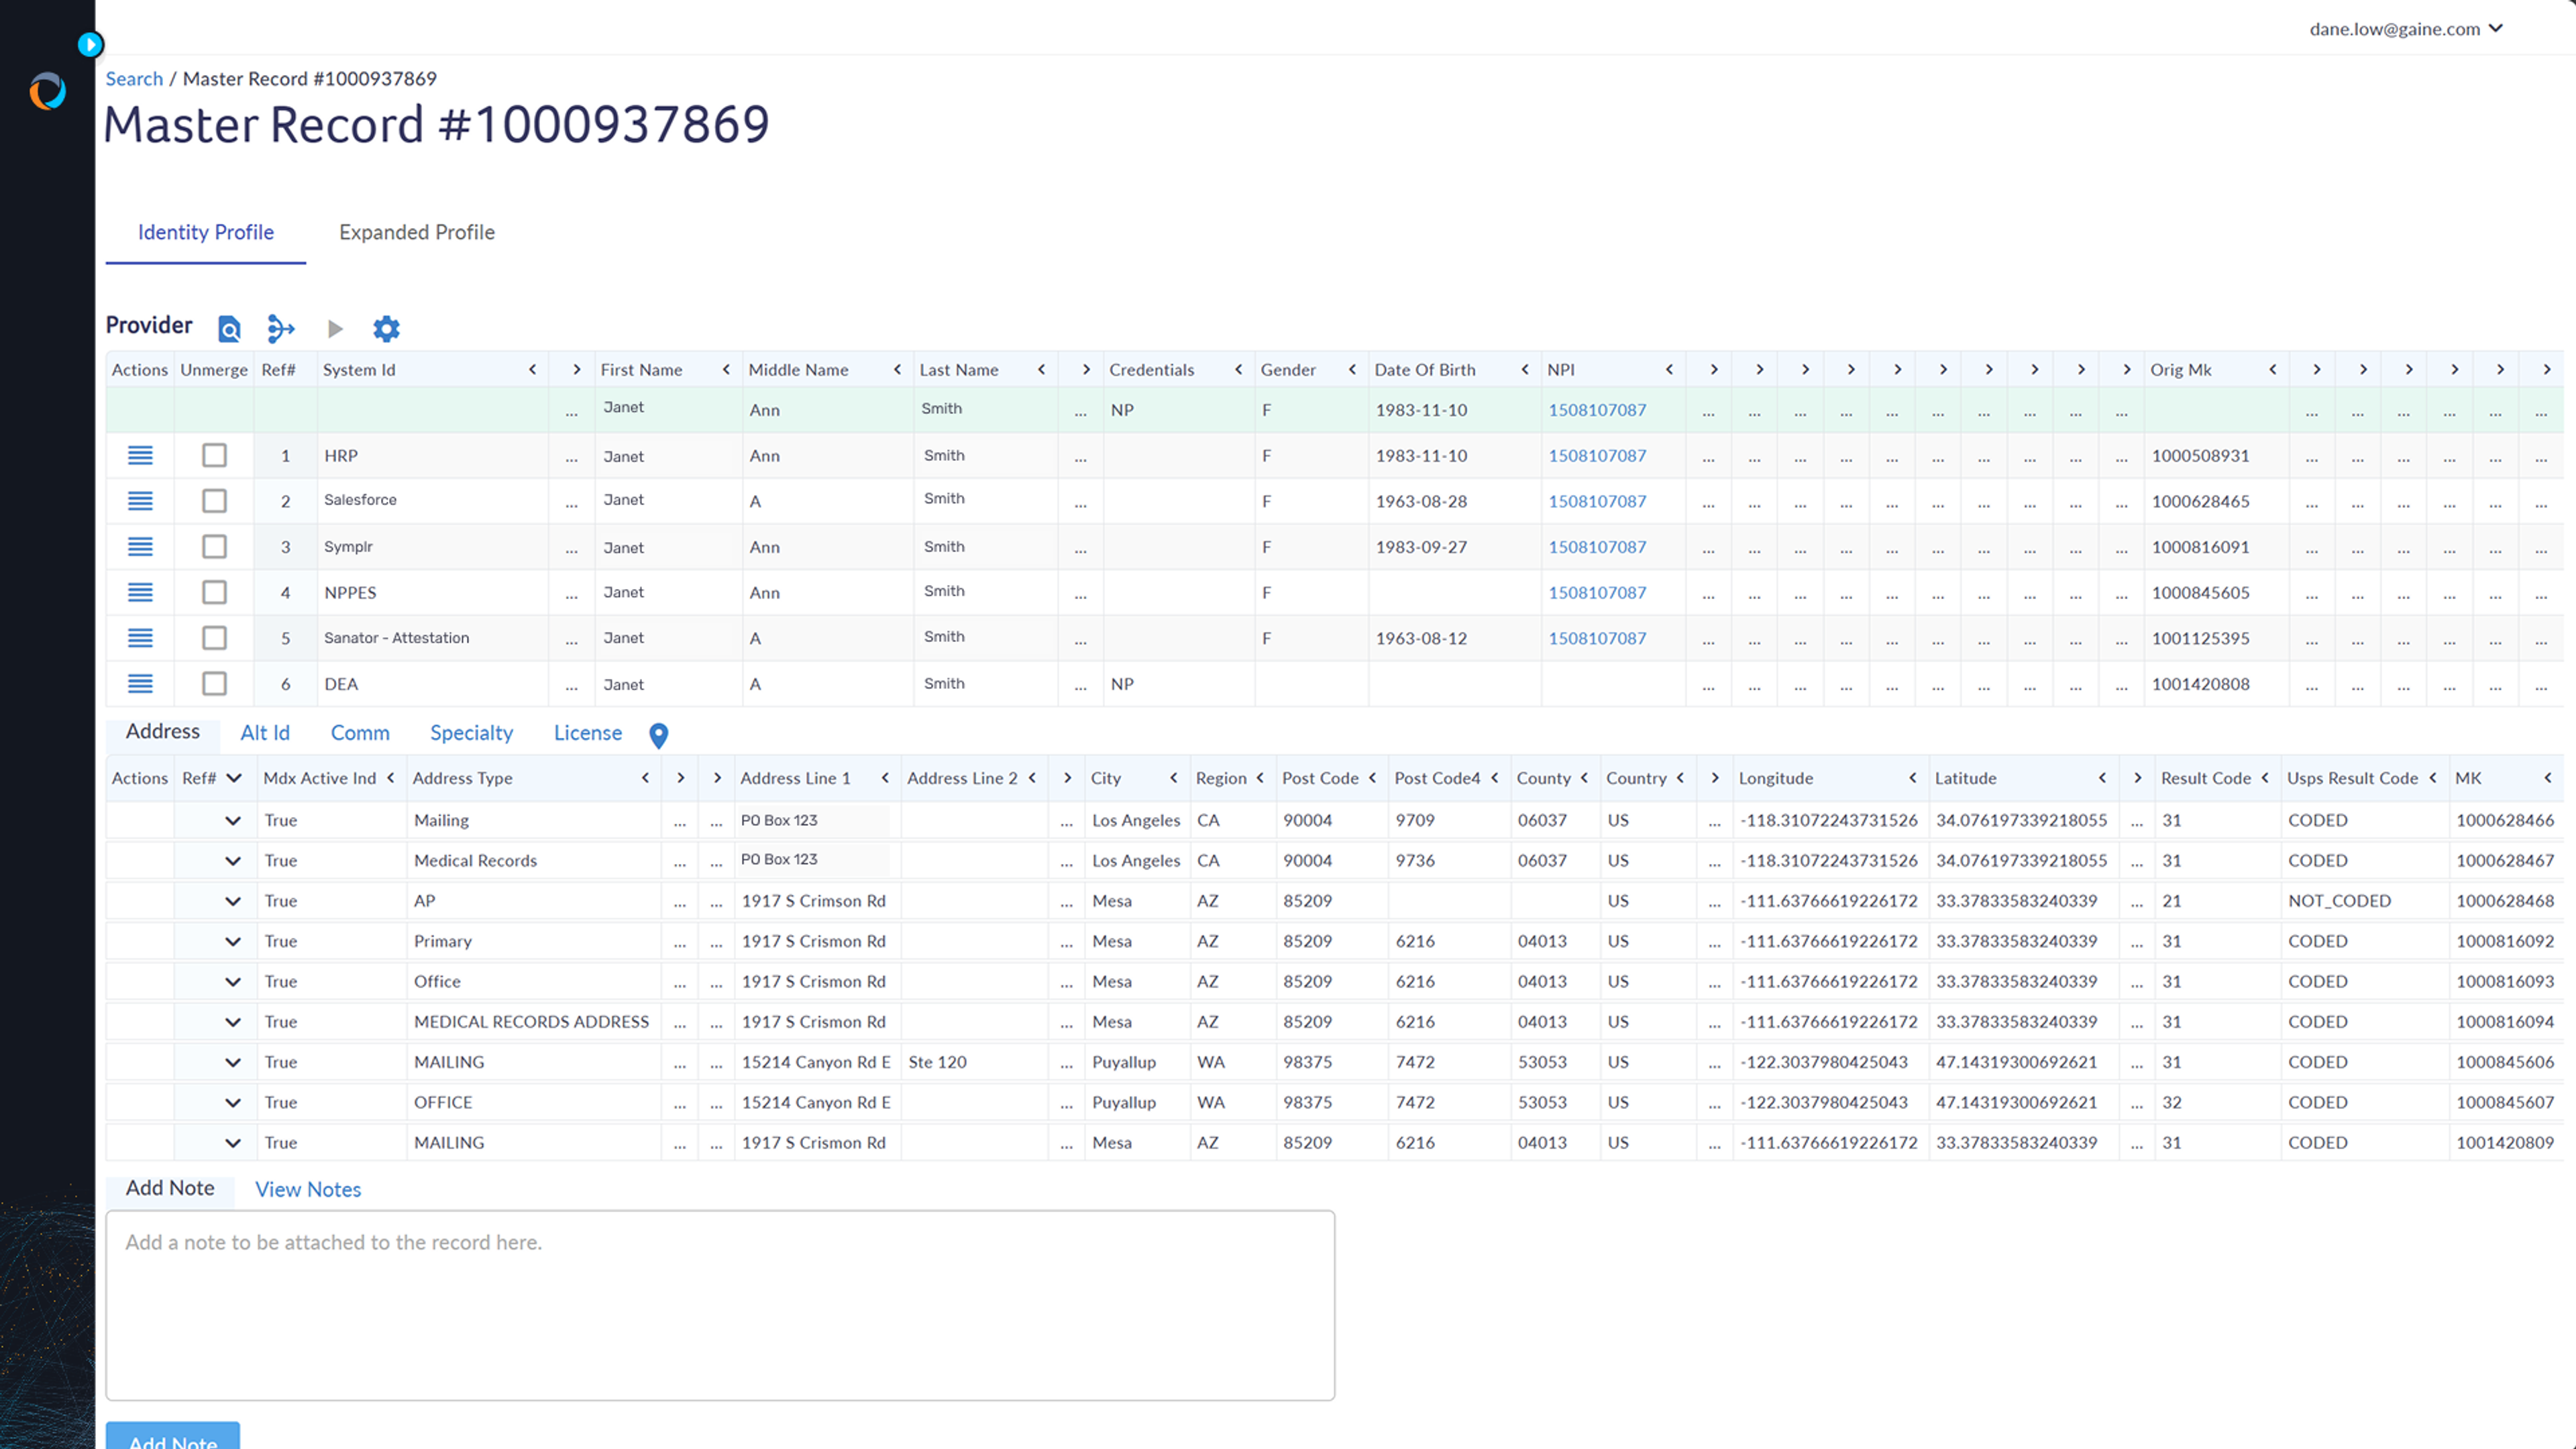
Task: Click the merge branch icon beside Provider
Action: [281, 328]
